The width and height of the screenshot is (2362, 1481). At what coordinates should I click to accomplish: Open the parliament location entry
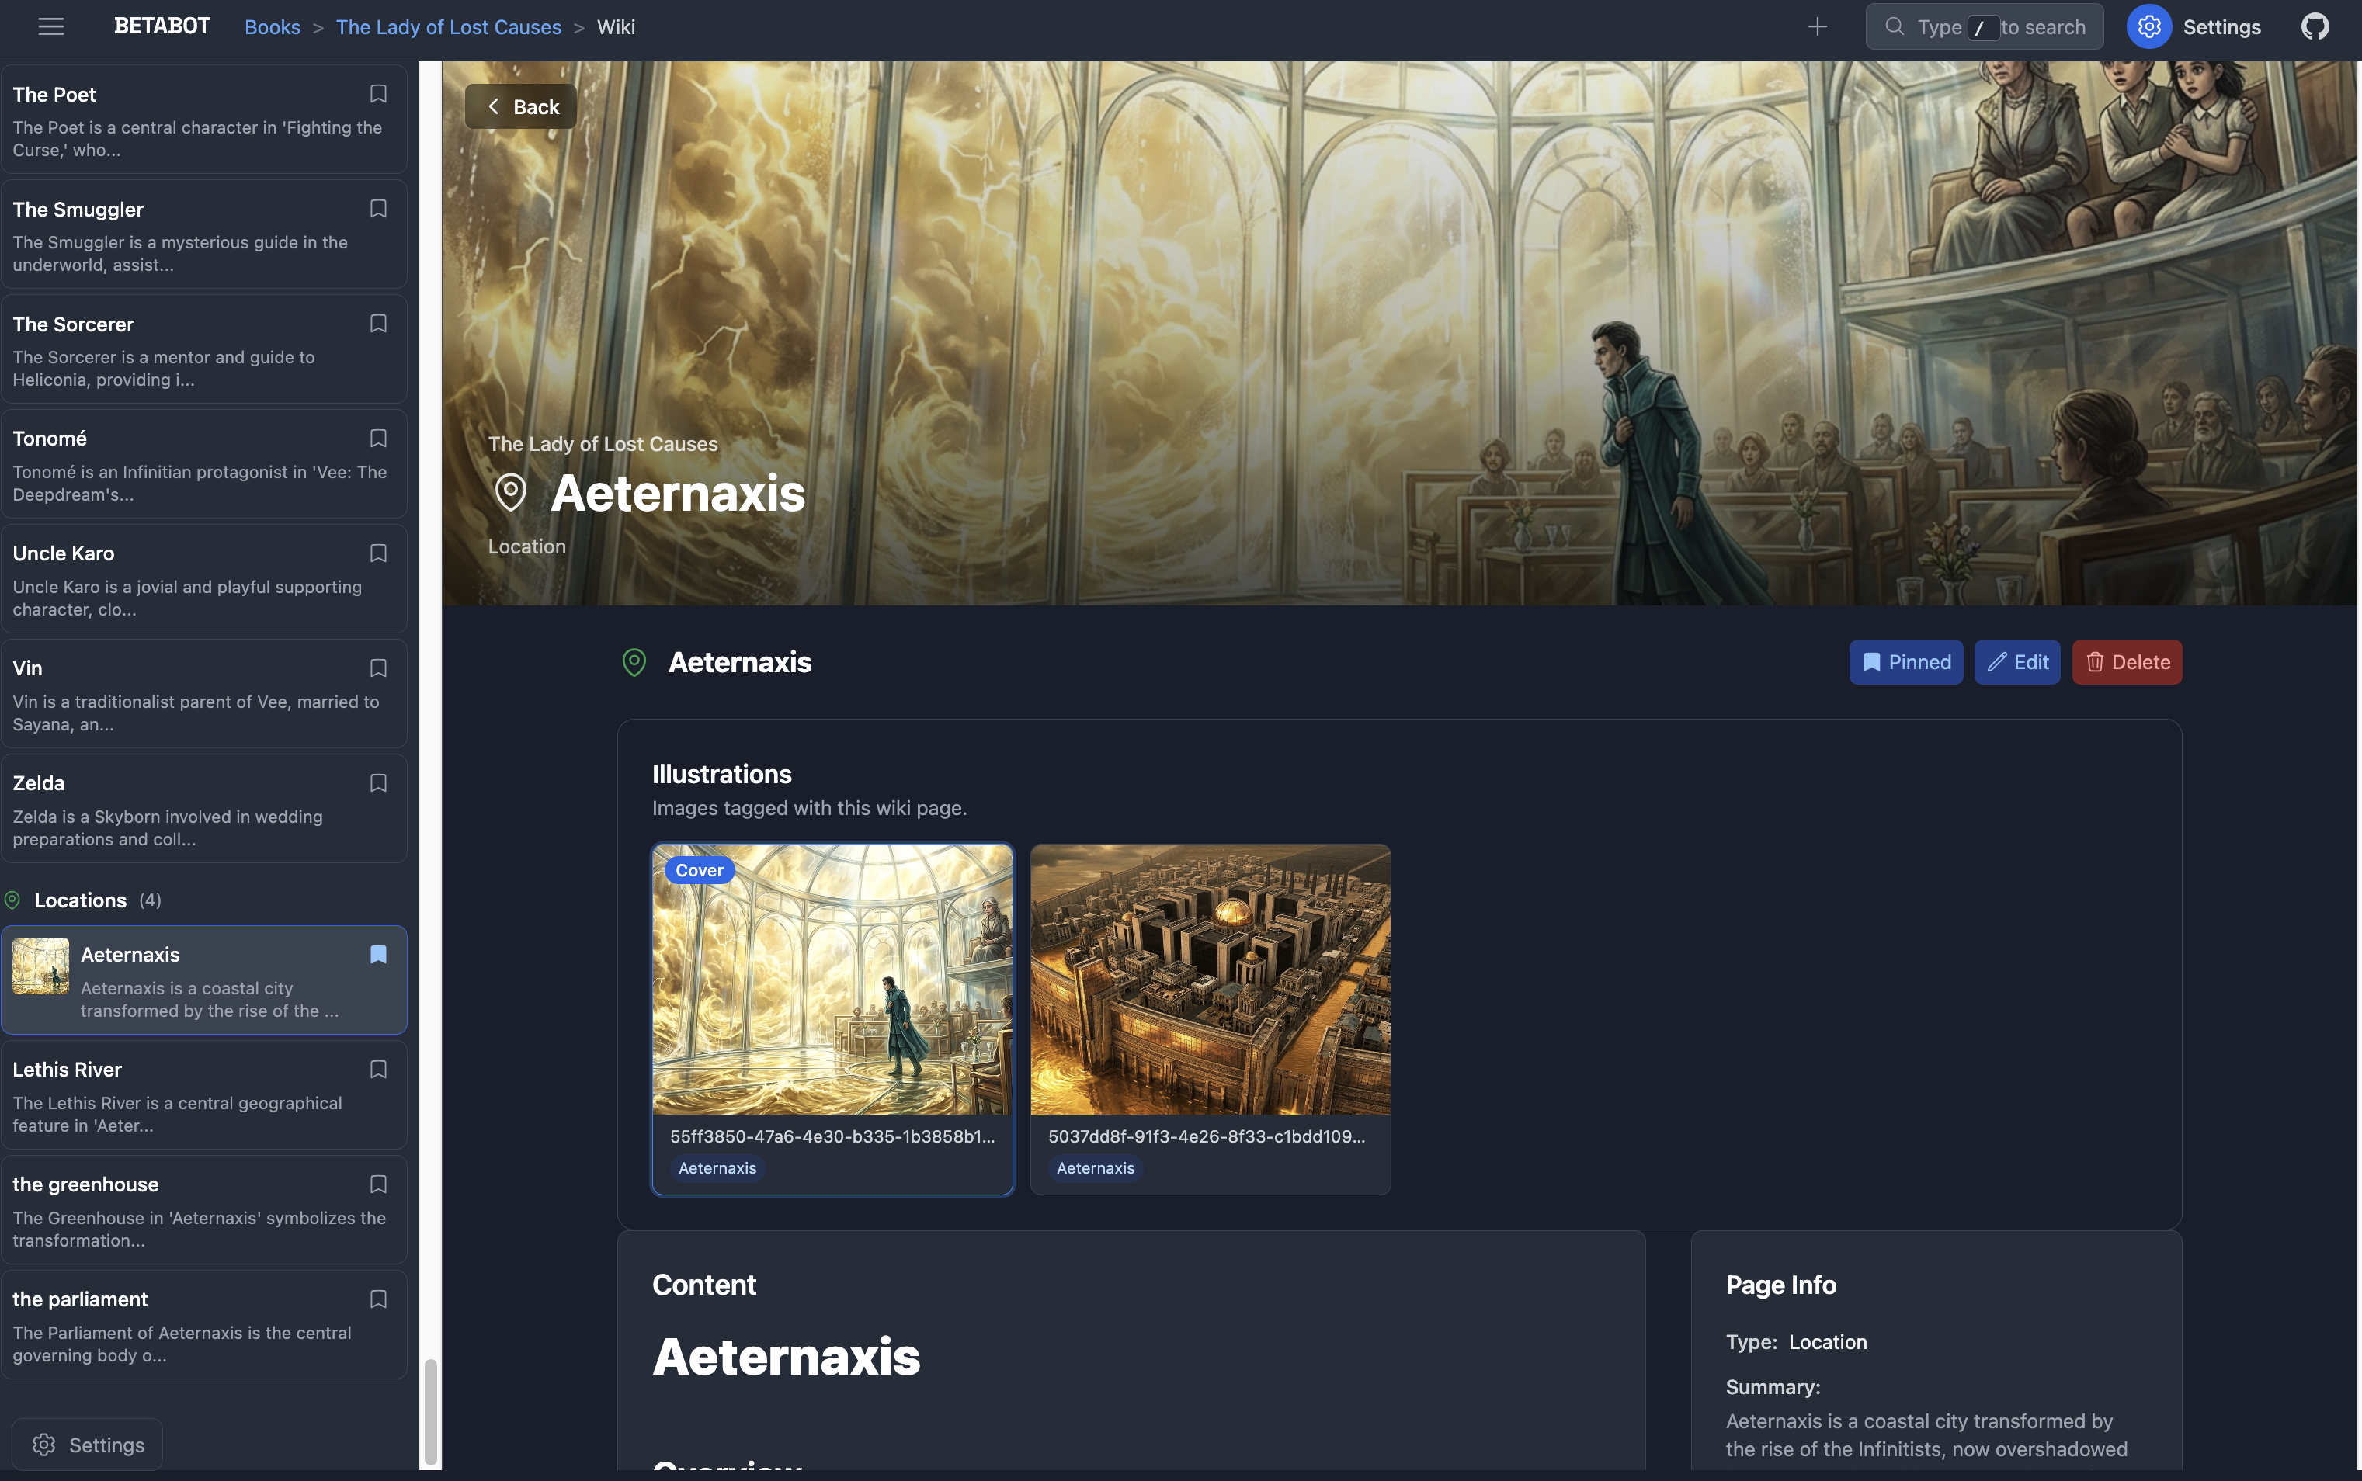pyautogui.click(x=203, y=1325)
